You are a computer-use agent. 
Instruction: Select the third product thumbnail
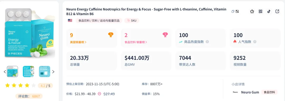(x=45, y=72)
